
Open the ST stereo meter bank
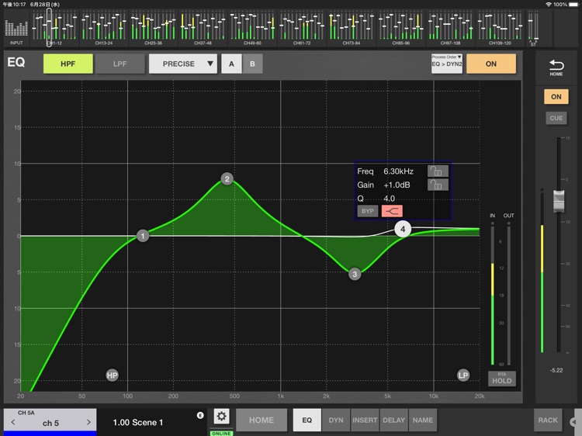(533, 28)
